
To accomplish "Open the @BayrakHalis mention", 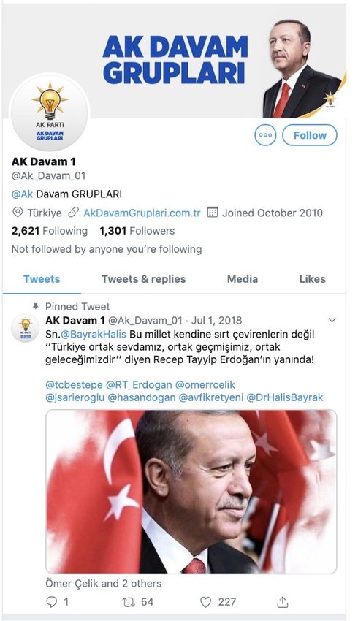I will (93, 334).
